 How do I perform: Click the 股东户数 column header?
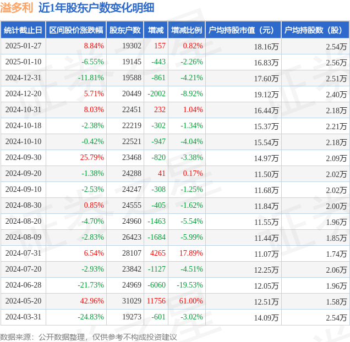point(125,30)
